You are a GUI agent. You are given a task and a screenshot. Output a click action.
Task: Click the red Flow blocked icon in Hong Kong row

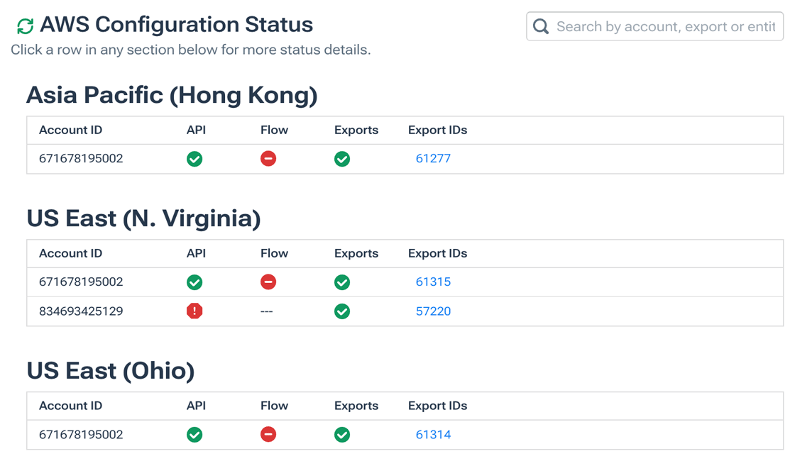[x=268, y=159]
